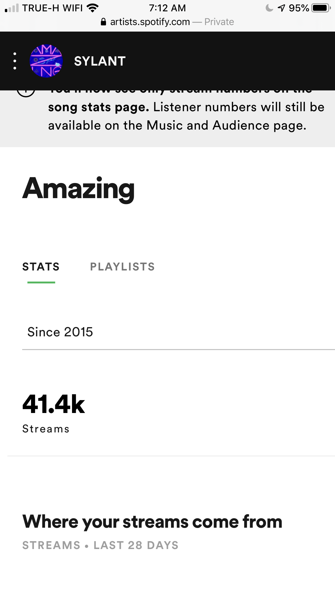
Task: Tap the lock icon beside the URL
Action: pos(103,22)
